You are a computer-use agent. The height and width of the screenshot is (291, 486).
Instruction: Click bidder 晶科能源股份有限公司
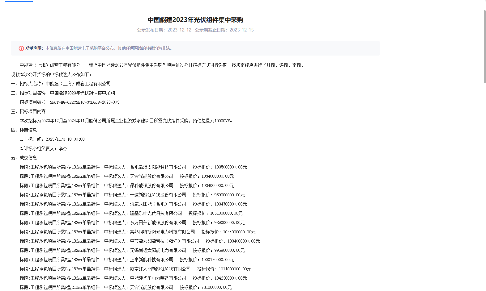(151, 185)
